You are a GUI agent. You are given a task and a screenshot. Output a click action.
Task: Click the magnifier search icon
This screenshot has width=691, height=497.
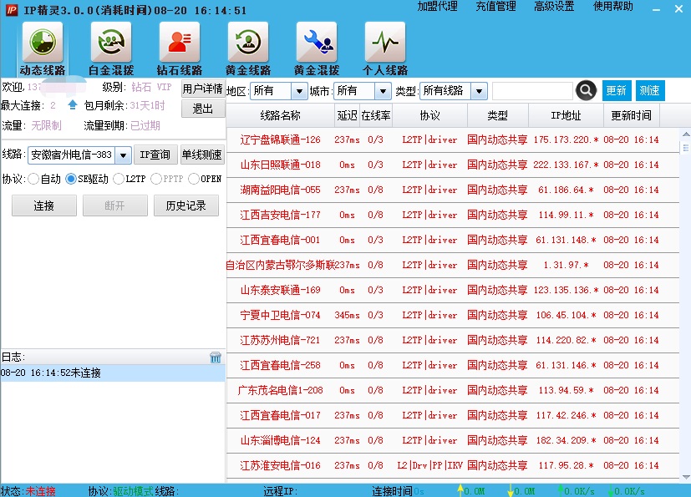[585, 90]
